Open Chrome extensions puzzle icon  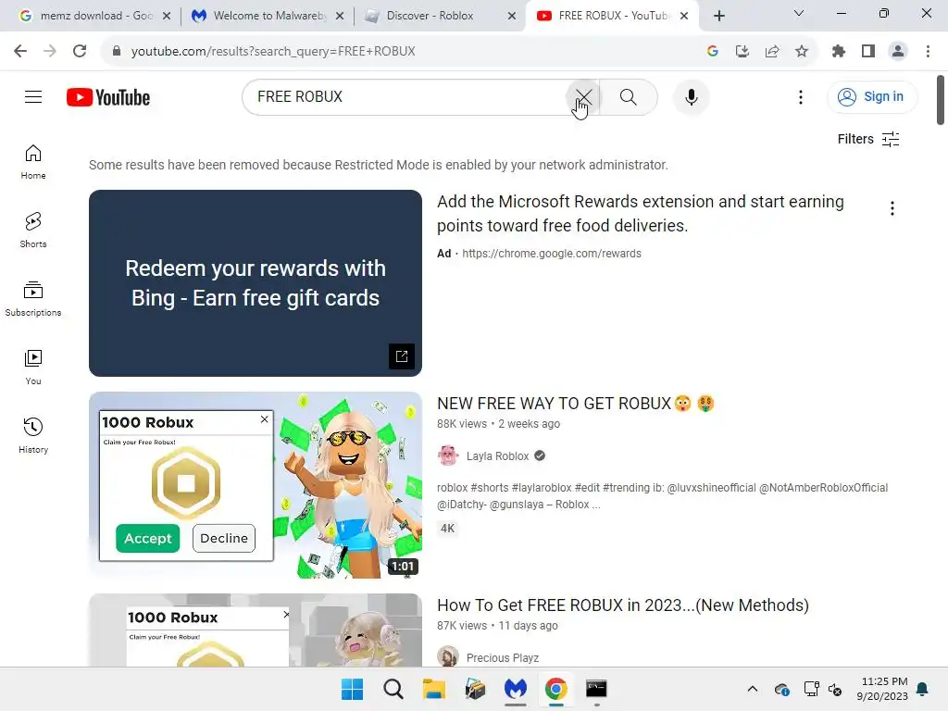click(x=838, y=51)
